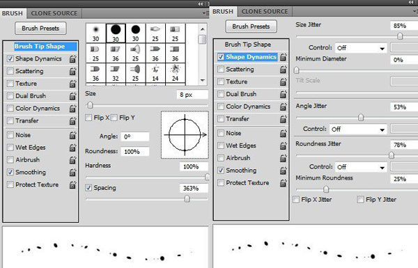Click the Size Jitter slider handle

click(400, 36)
